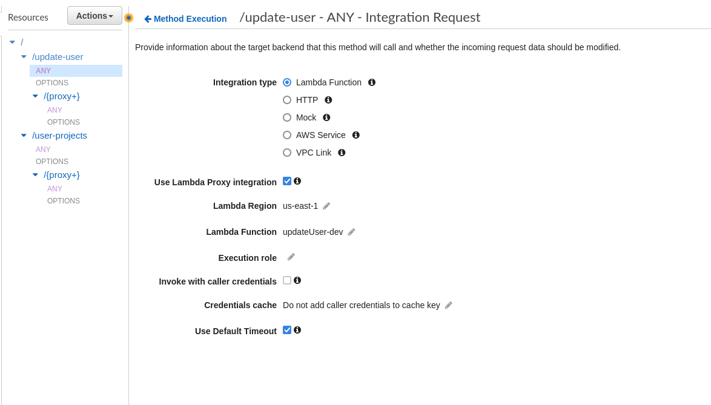
Task: Click the info icon next to AWS Service
Action: (355, 135)
